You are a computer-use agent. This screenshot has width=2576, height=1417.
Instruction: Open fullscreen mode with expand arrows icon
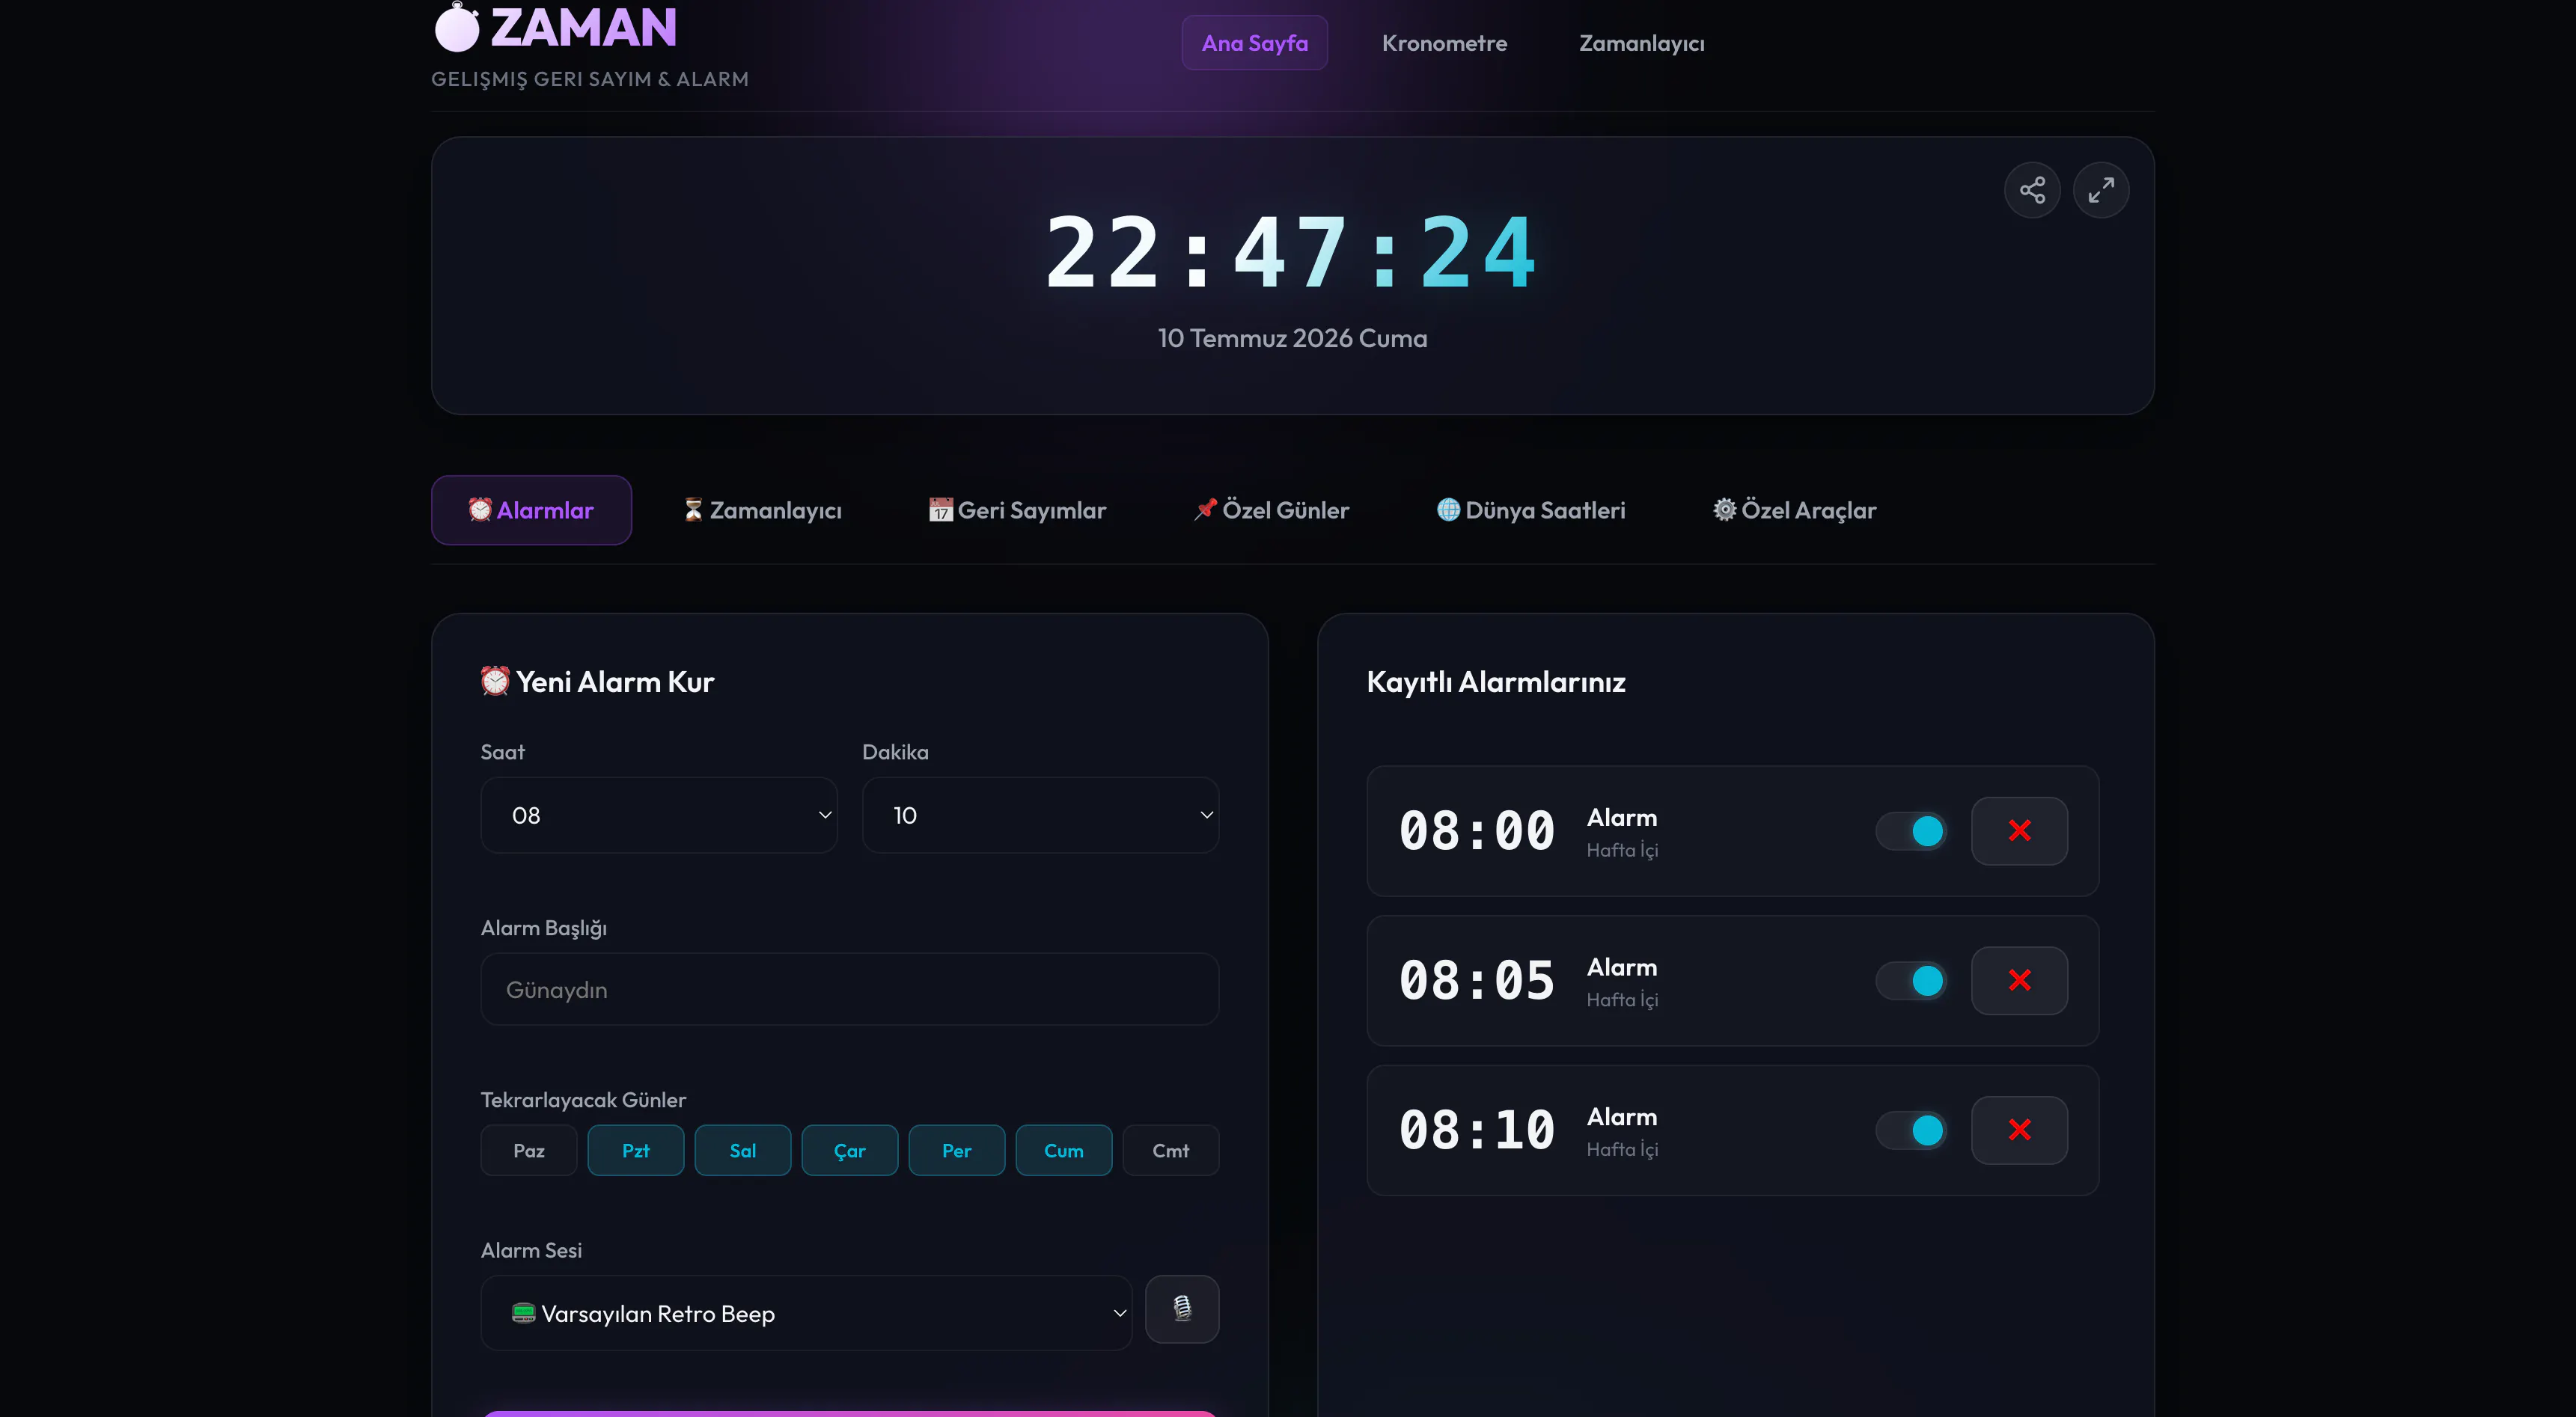point(2101,190)
